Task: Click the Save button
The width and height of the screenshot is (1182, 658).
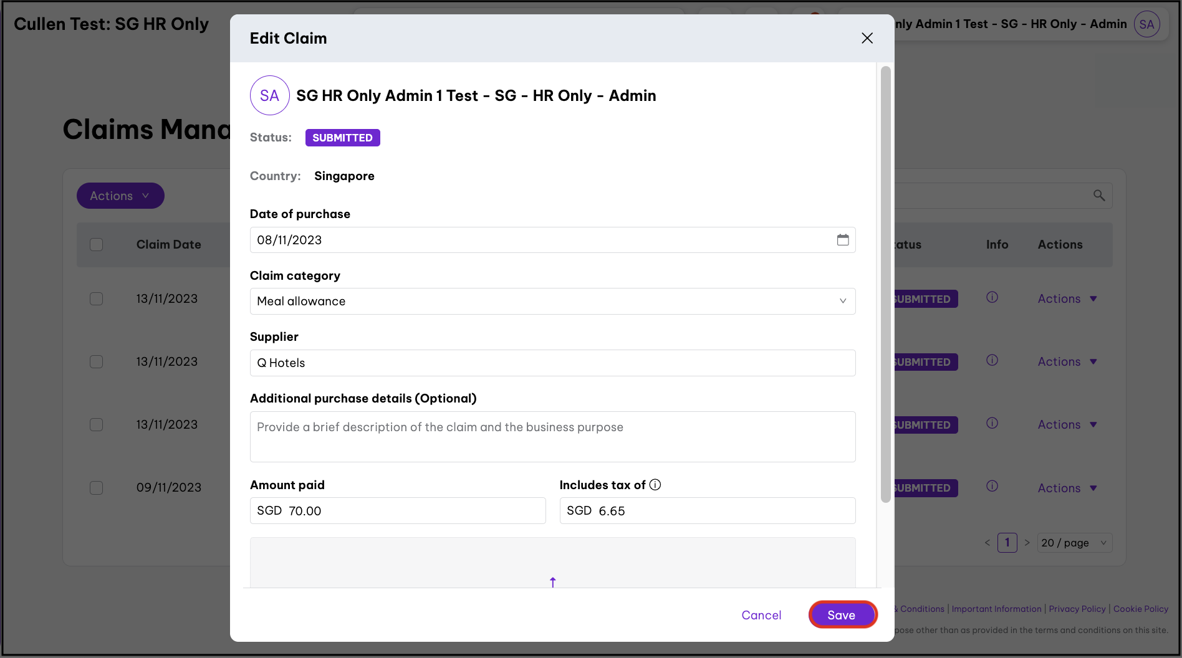Action: (842, 615)
